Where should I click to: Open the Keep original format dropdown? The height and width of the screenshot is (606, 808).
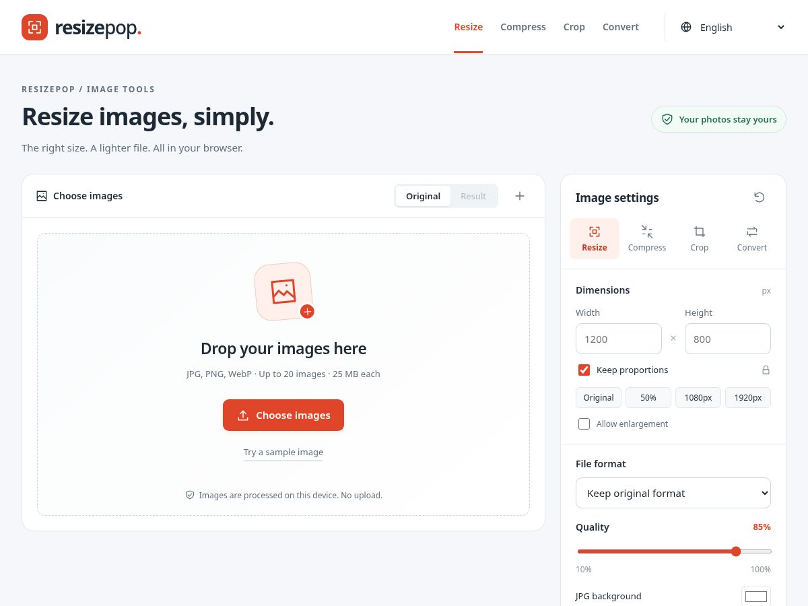673,493
